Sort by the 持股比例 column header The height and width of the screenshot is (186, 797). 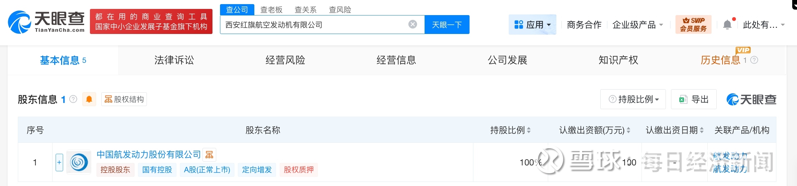tap(510, 130)
